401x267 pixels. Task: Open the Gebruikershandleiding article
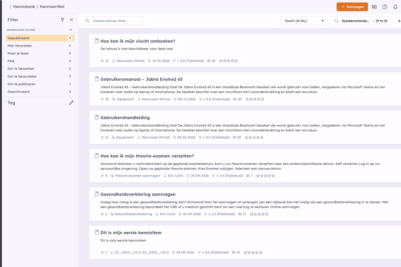click(x=125, y=118)
